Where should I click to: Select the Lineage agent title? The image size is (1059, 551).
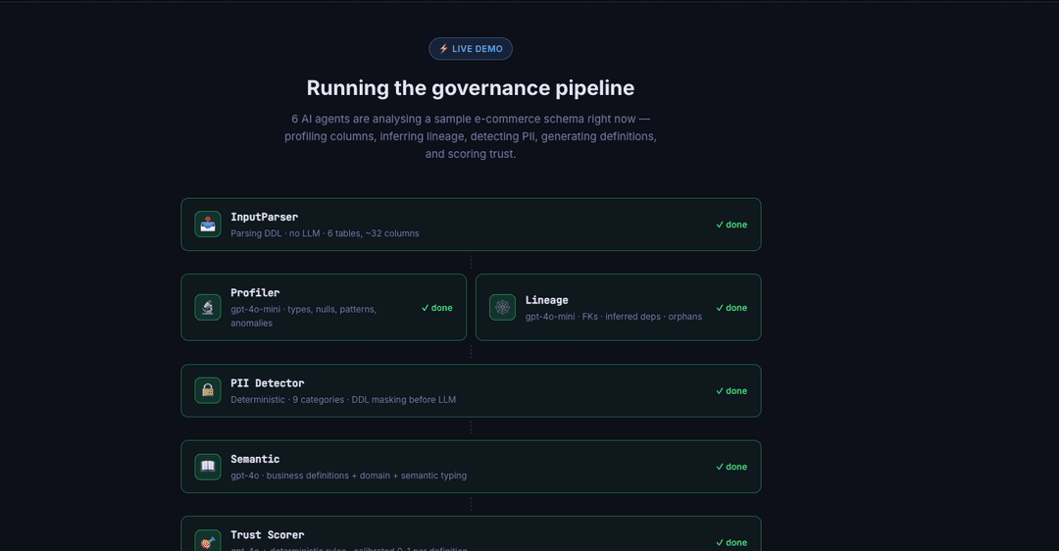pyautogui.click(x=546, y=300)
